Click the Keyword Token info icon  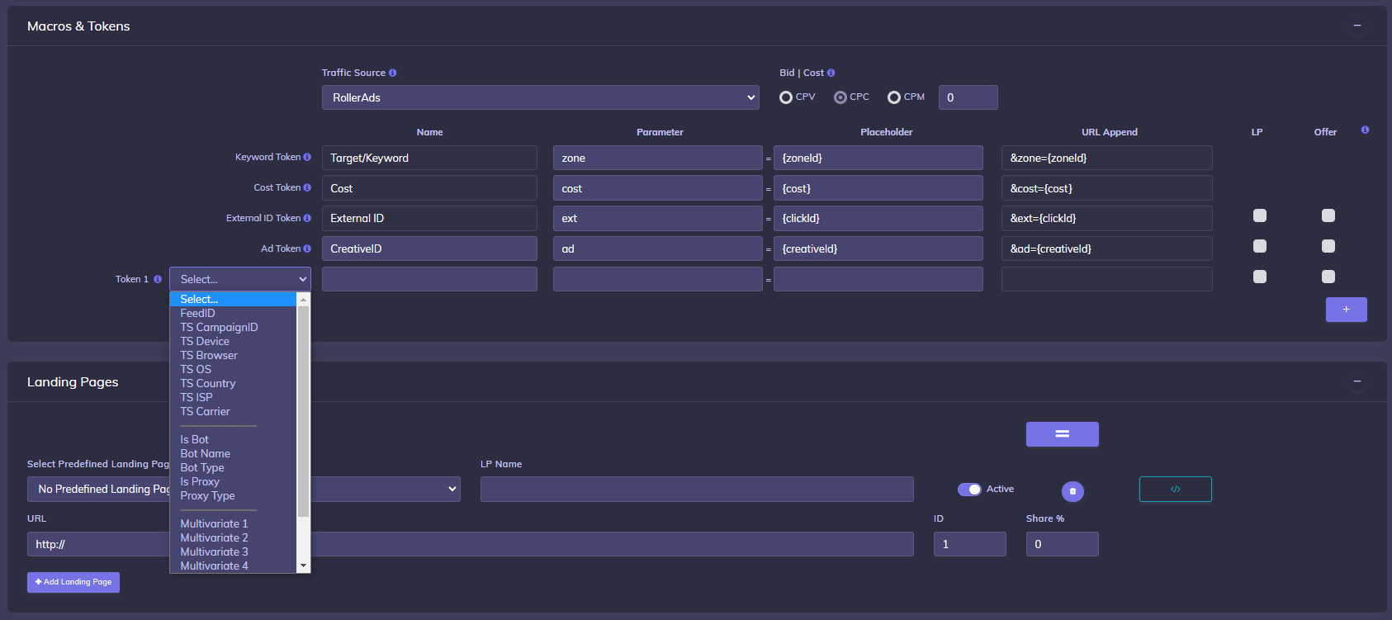click(x=307, y=157)
